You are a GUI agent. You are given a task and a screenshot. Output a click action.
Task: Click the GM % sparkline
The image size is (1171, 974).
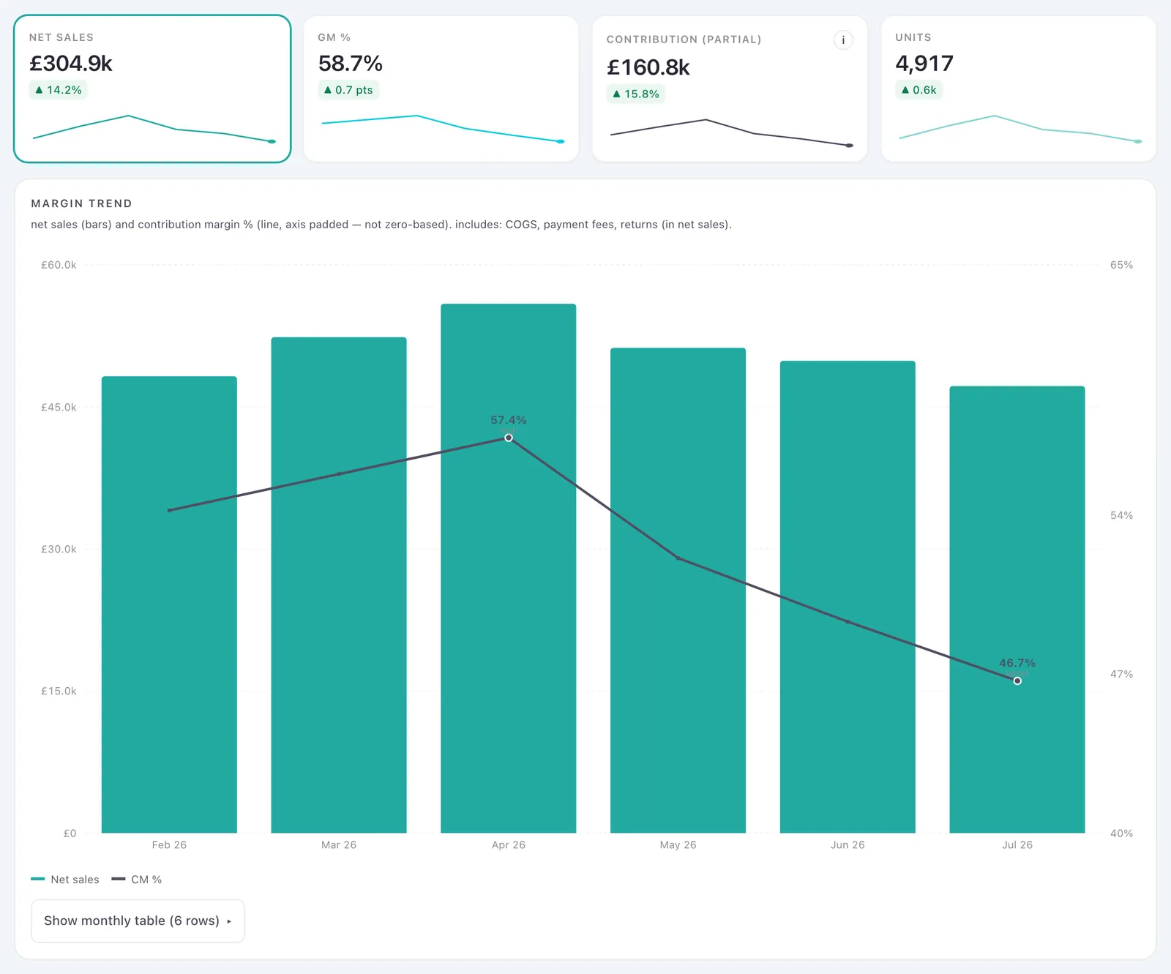(442, 129)
